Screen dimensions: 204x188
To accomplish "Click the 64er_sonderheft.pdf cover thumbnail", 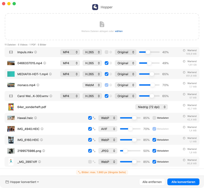I will pos(11,107).
